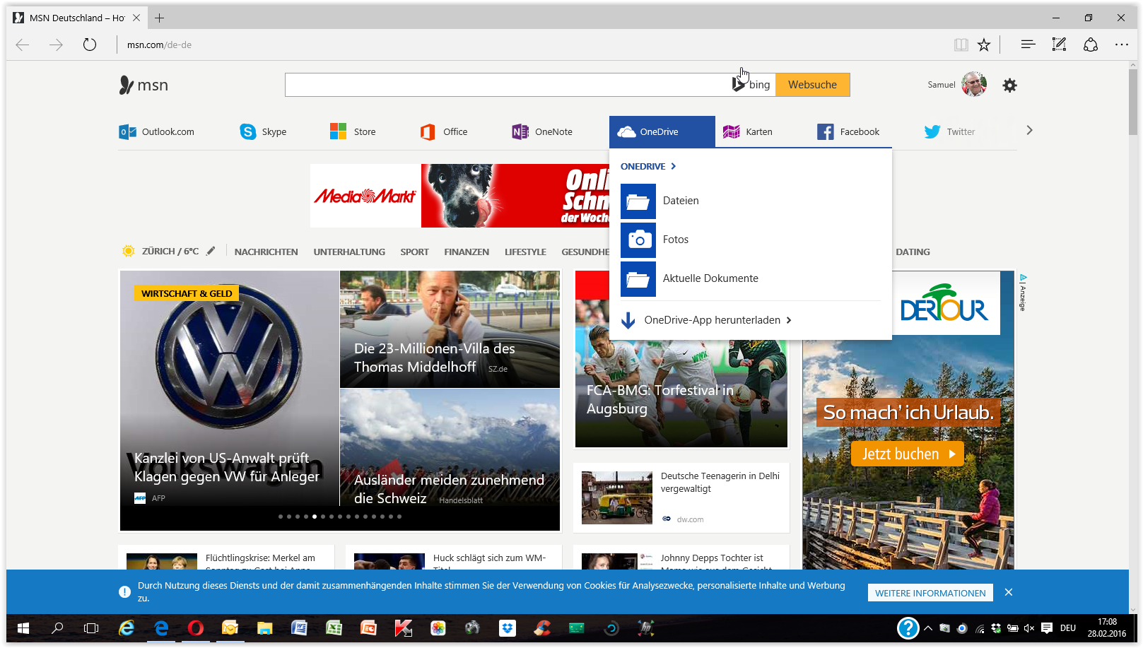1143x648 pixels.
Task: Open Task View on the taskbar
Action: pyautogui.click(x=91, y=628)
